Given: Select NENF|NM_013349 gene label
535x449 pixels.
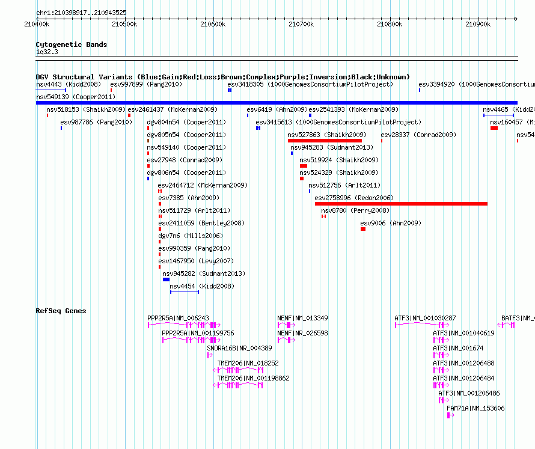Looking at the screenshot, I should pos(302,318).
